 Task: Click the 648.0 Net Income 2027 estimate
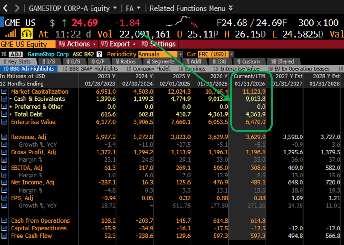pos(295,182)
